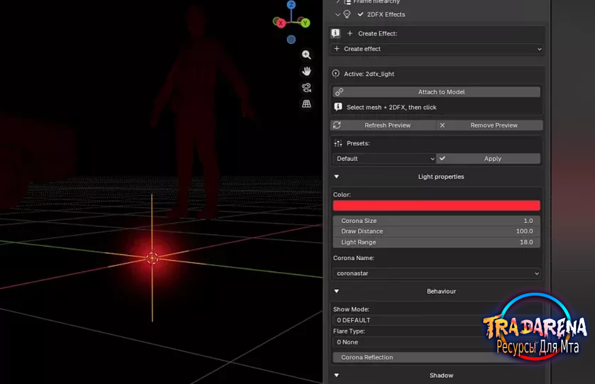Switch perspective/orthographic grid icon

306,104
